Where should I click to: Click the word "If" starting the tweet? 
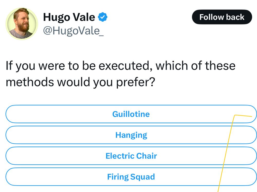9,66
